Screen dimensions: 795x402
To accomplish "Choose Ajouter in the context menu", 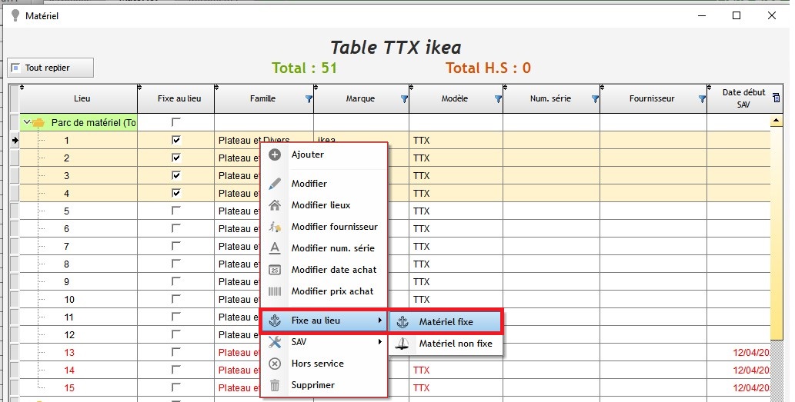I will (324, 155).
